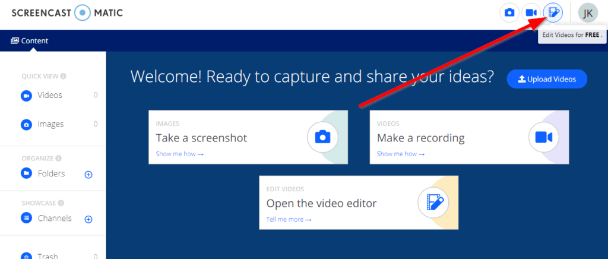Viewport: 608px width, 259px height.
Task: Click the screenshot camera icon in header
Action: 509,13
